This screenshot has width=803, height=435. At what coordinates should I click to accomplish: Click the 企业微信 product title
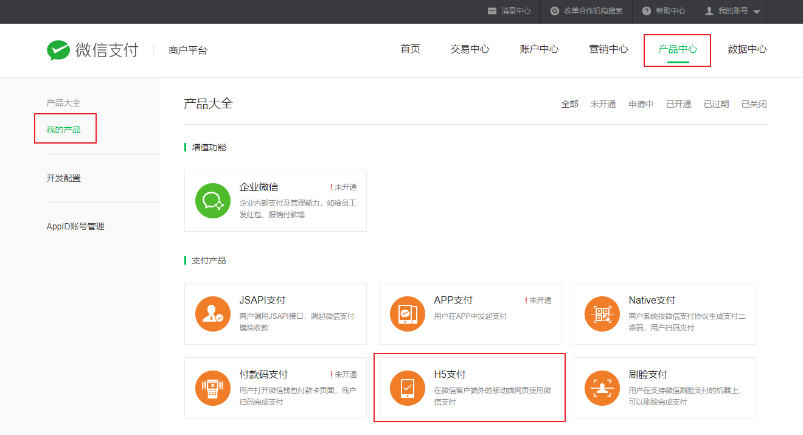point(259,187)
